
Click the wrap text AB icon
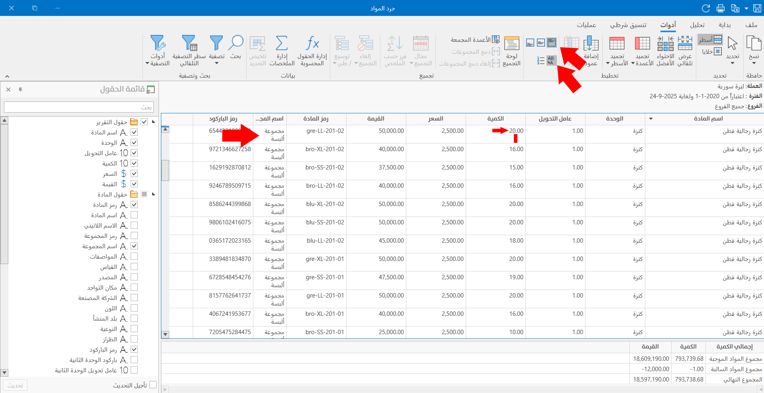point(551,60)
